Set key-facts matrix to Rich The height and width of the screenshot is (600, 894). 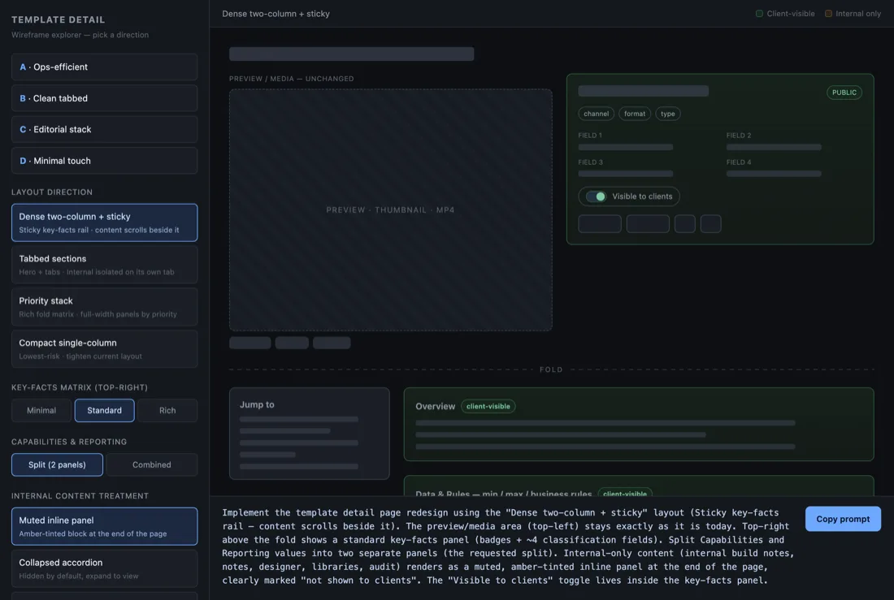point(167,410)
